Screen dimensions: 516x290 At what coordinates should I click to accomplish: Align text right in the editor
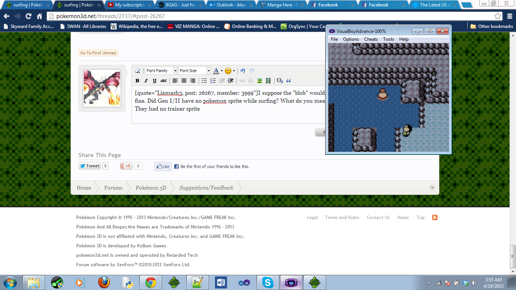tap(193, 80)
